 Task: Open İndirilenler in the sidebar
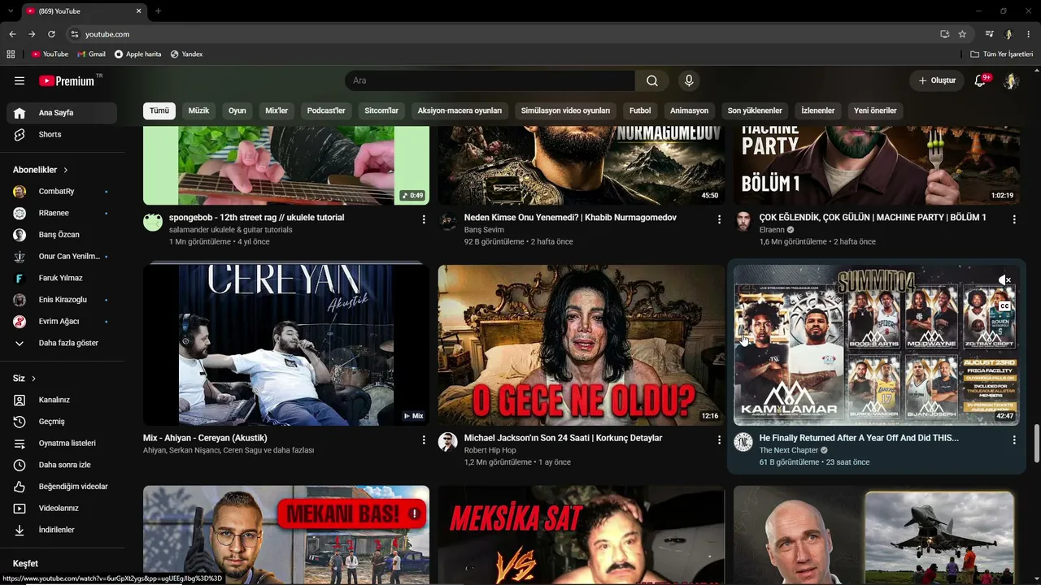[x=62, y=530]
